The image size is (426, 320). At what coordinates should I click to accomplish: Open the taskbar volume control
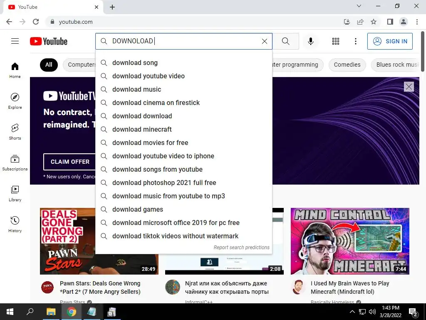(372, 312)
